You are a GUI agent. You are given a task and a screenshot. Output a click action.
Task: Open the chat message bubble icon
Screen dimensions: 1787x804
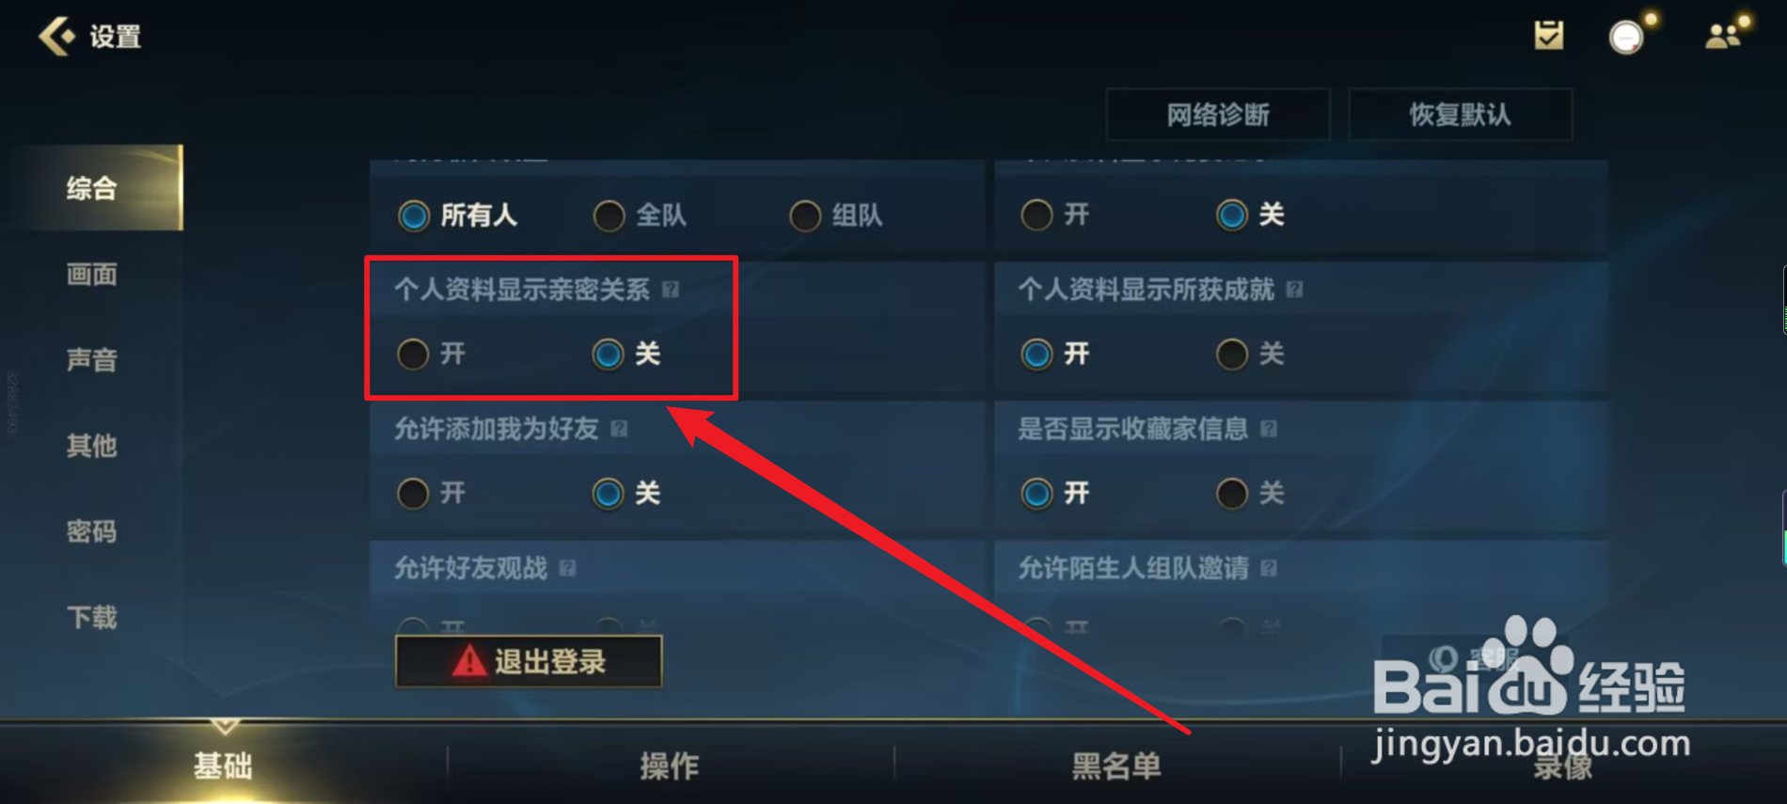(x=1626, y=38)
